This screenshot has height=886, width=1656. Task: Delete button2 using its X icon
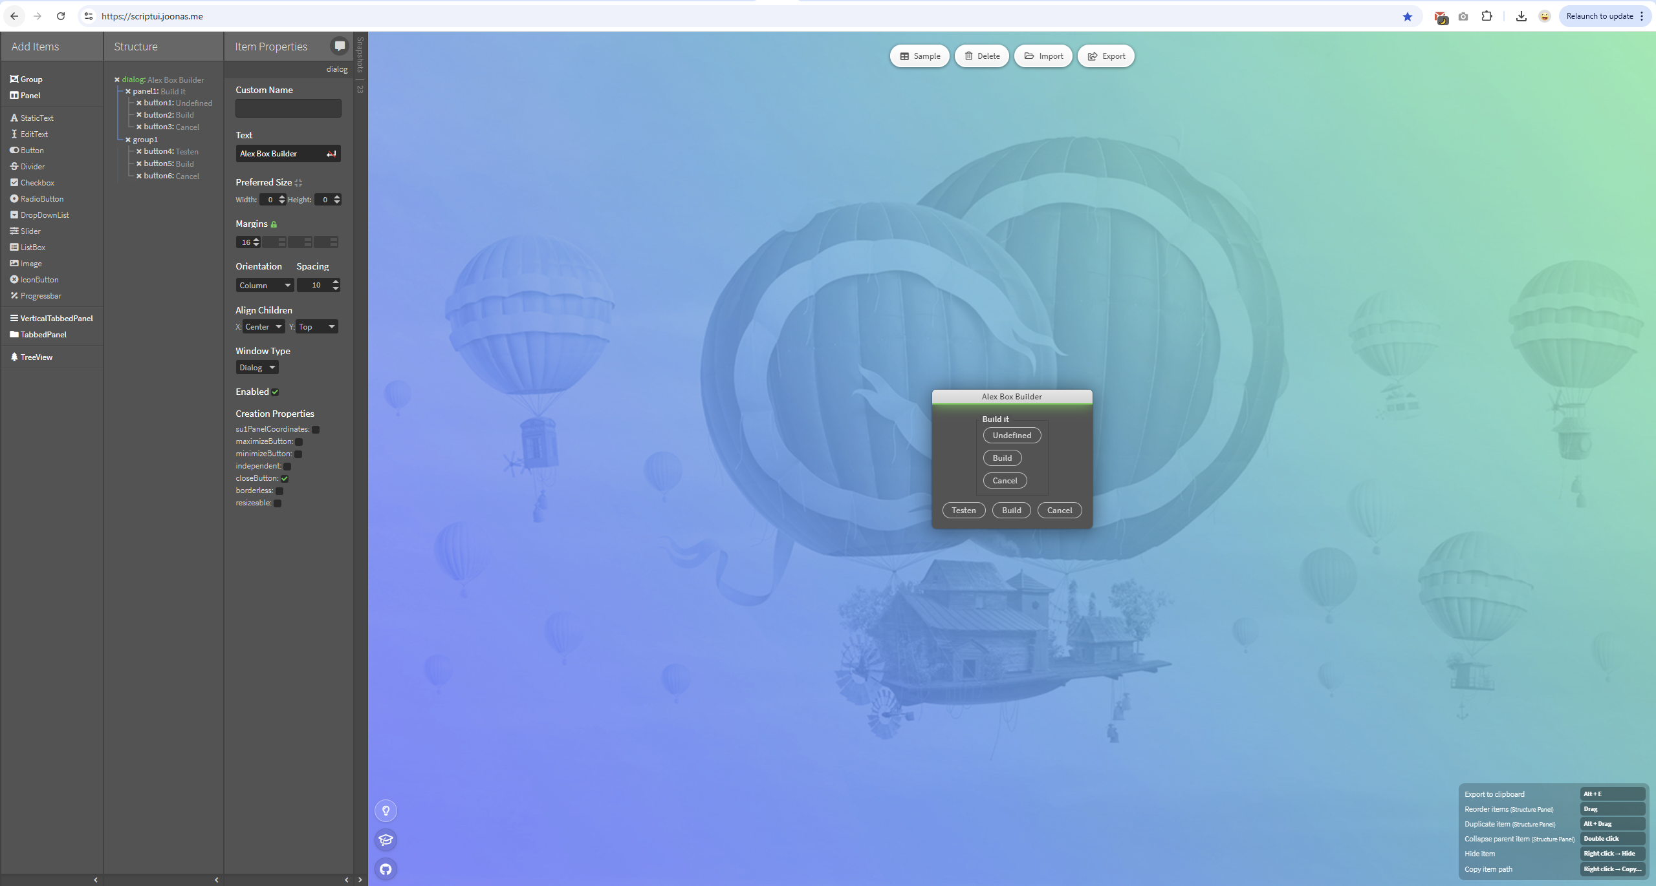click(x=138, y=115)
